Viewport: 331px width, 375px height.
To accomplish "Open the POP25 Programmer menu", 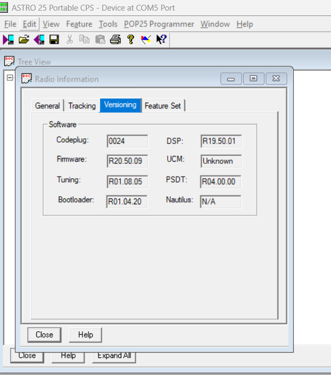I will (x=159, y=24).
